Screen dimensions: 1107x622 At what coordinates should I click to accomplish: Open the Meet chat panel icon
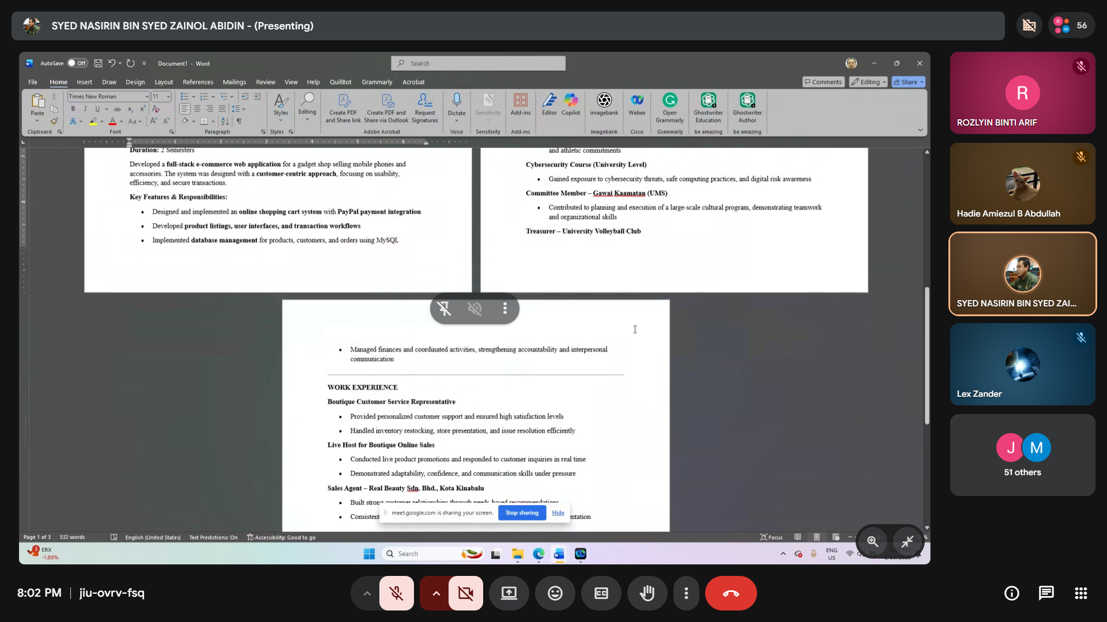click(1046, 593)
